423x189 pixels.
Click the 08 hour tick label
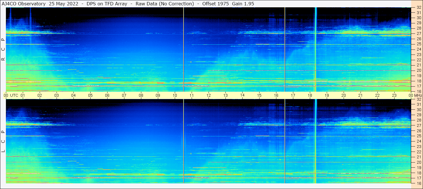pos(141,95)
